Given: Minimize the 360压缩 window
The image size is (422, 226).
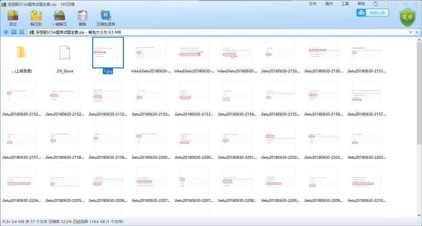Looking at the screenshot, I should click(x=396, y=4).
